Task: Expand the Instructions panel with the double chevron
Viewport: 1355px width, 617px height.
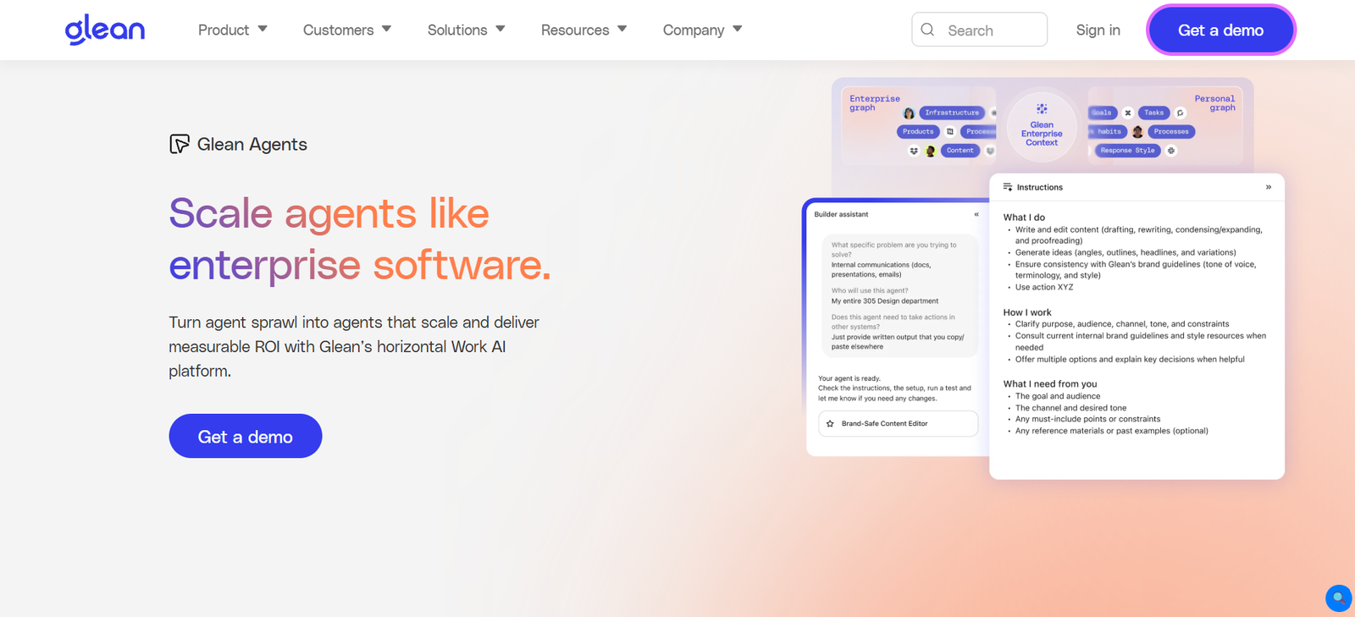Action: [x=1269, y=187]
